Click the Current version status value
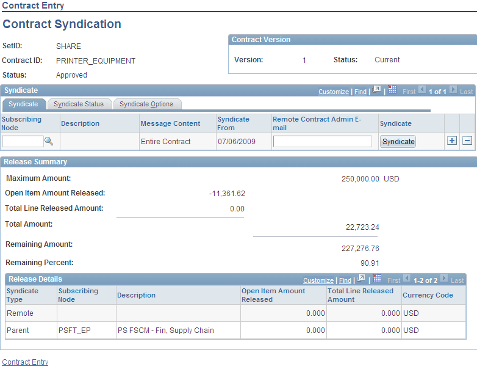 [x=387, y=60]
